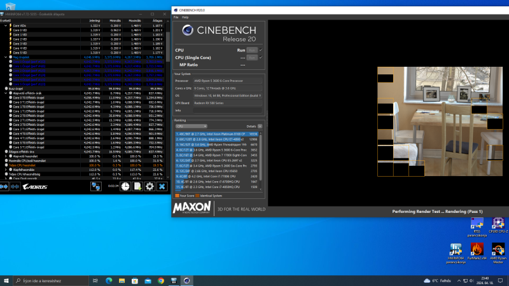Screen dimensions: 509x286
Task: Switch to Cinebench via its taskbar icon
Action: point(186,281)
